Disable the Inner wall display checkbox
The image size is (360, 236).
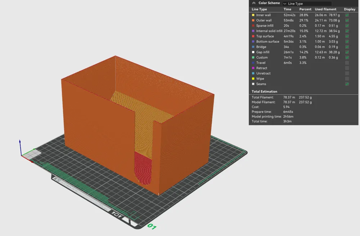tap(347, 15)
